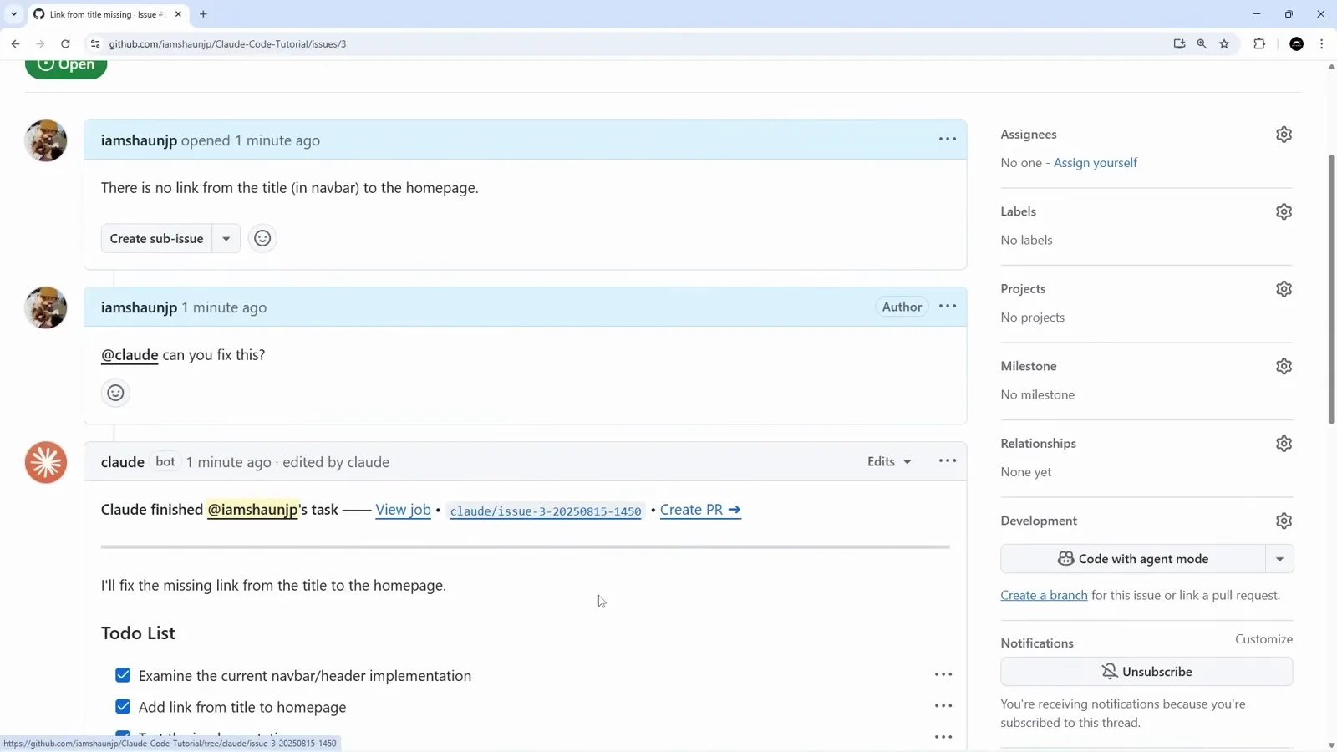1337x752 pixels.
Task: Open options menu on the opening issue post
Action: [x=947, y=140]
